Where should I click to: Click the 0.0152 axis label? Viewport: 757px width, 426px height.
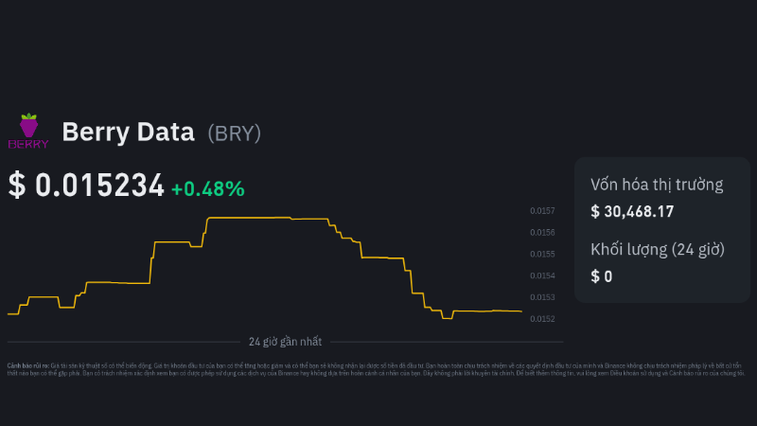(x=542, y=319)
